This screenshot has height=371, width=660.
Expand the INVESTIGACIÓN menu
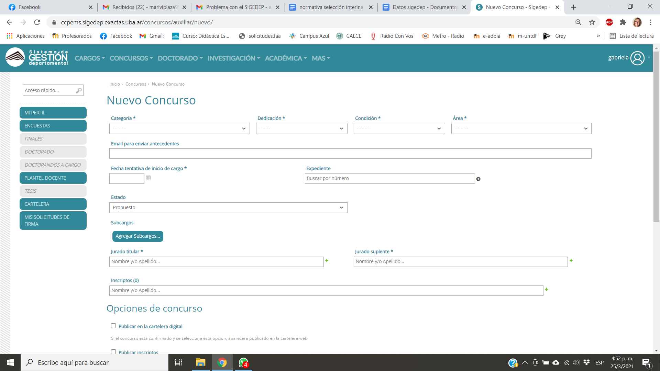[x=234, y=58]
